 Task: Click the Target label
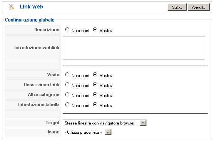tap(53, 123)
